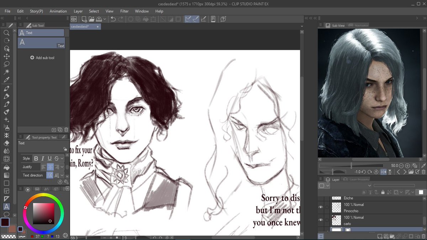Select the Pen tool

[6, 89]
